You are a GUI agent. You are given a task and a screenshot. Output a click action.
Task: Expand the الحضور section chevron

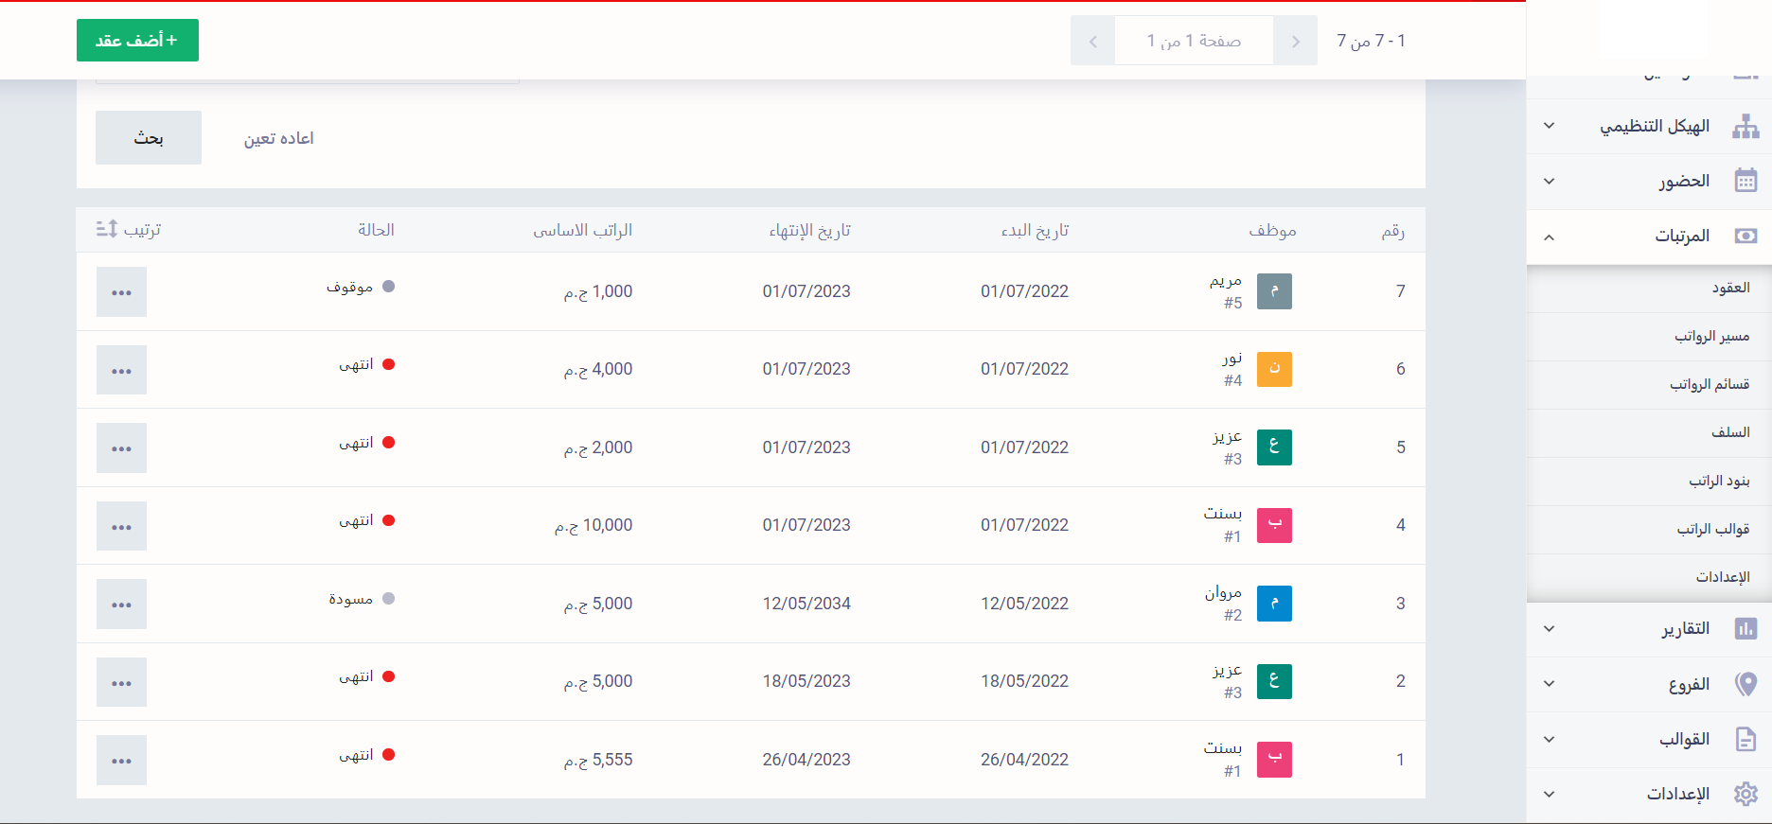click(x=1549, y=182)
